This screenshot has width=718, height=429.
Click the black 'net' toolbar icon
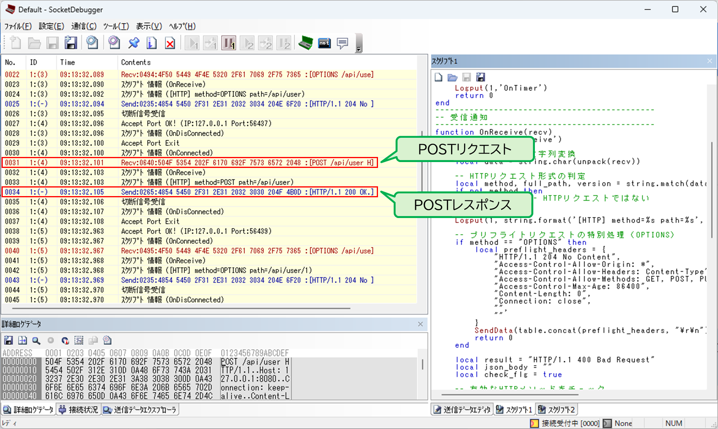tap(324, 43)
